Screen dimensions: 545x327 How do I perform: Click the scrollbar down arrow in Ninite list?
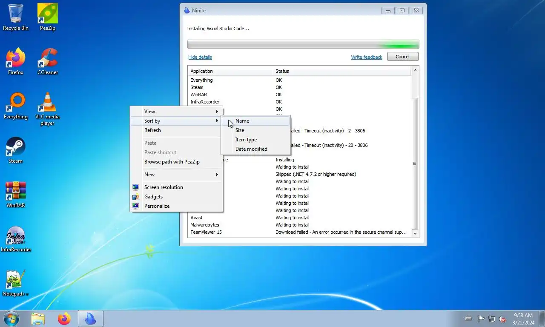click(x=415, y=234)
